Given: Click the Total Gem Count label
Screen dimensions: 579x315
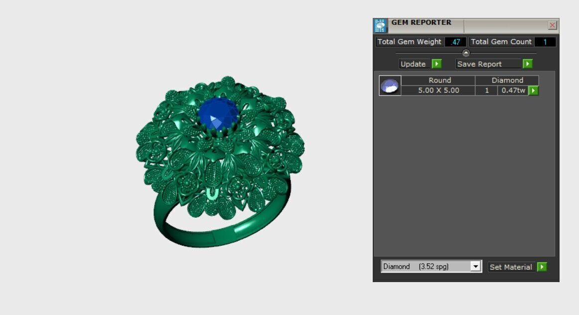Looking at the screenshot, I should (501, 42).
